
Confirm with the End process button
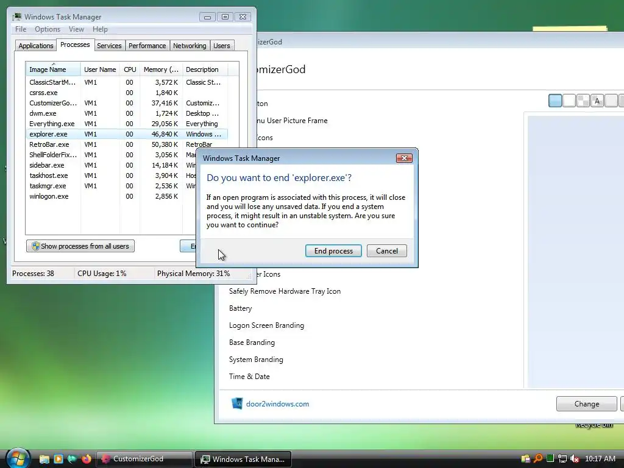[x=333, y=250]
